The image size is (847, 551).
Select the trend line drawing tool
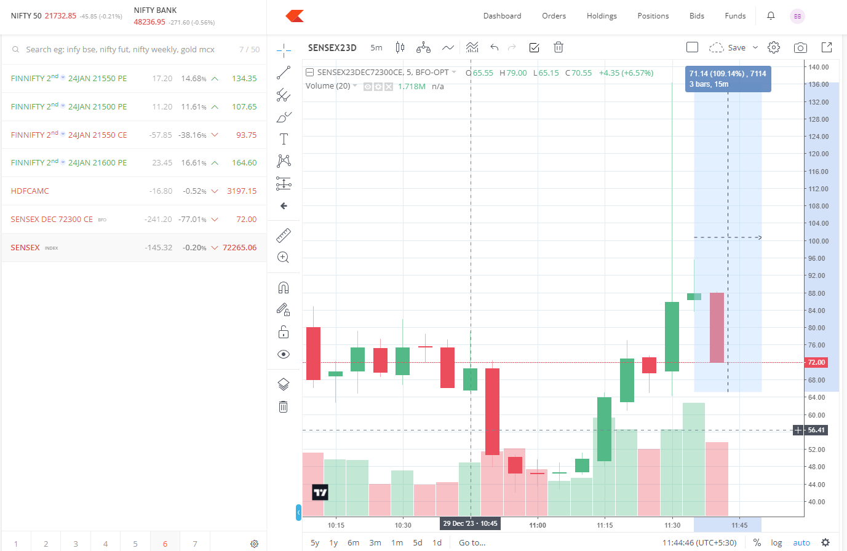284,73
